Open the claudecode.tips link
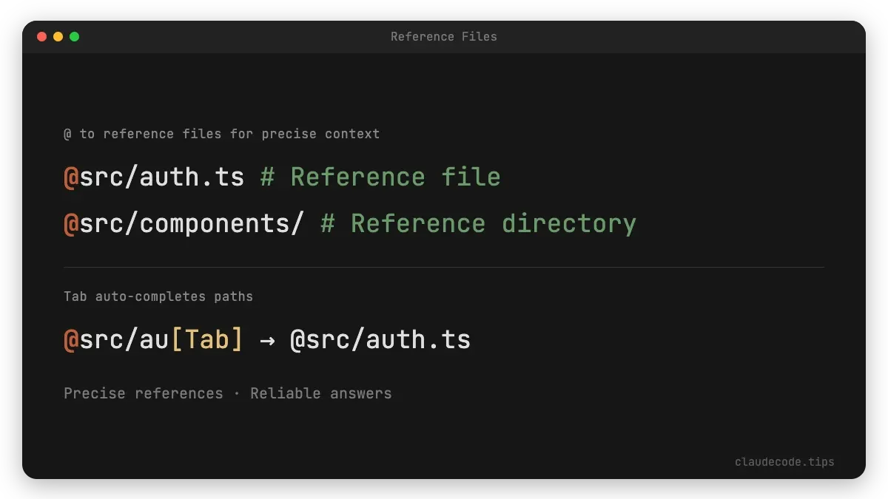Viewport: 888px width, 499px height. tap(784, 461)
